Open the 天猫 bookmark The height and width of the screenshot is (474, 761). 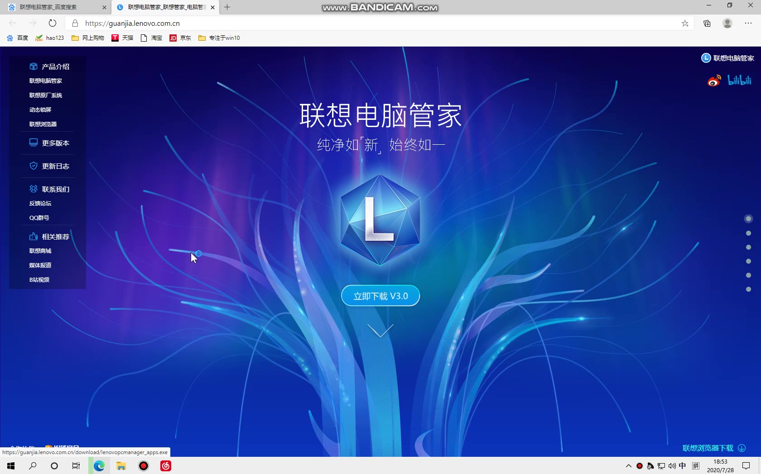click(x=122, y=38)
